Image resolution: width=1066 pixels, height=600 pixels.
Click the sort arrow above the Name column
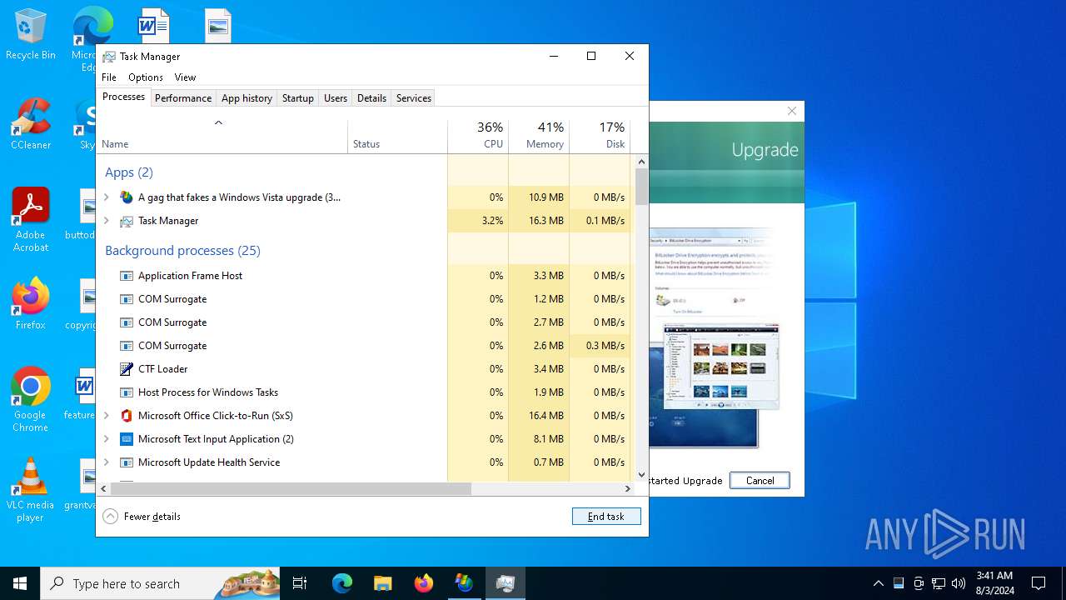click(x=218, y=123)
